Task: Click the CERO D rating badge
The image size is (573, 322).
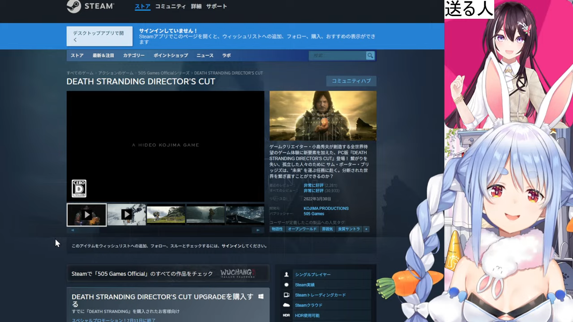Action: click(79, 188)
